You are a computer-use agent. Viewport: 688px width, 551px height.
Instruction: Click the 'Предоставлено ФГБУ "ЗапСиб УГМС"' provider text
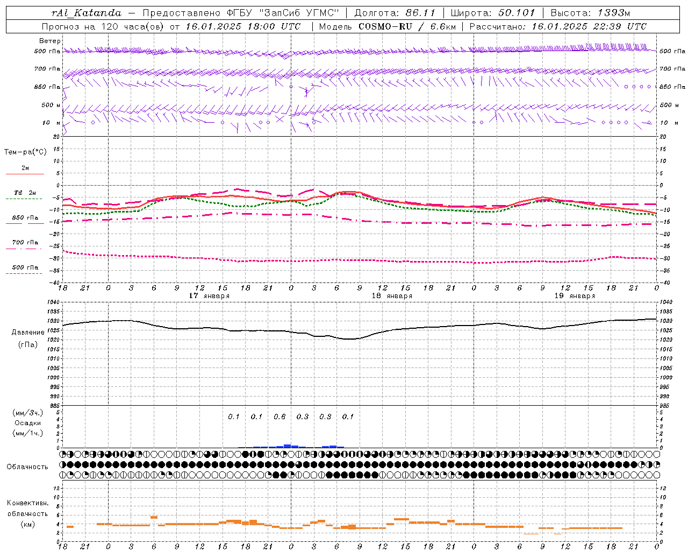(241, 13)
